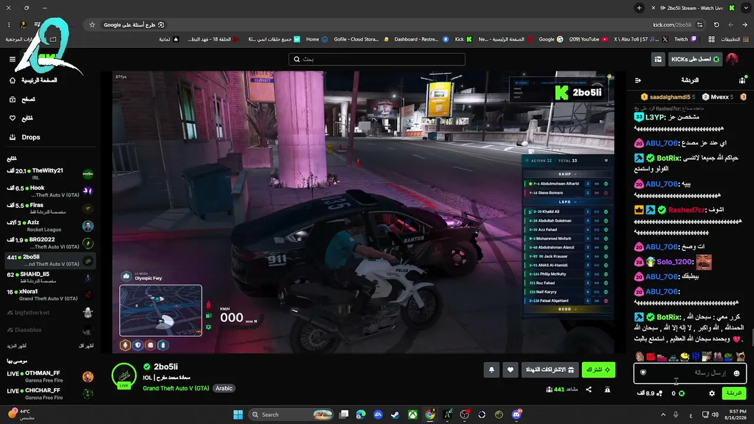This screenshot has height=424, width=754.
Task: Open recommended OTHMAN_FF channel
Action: 49,377
